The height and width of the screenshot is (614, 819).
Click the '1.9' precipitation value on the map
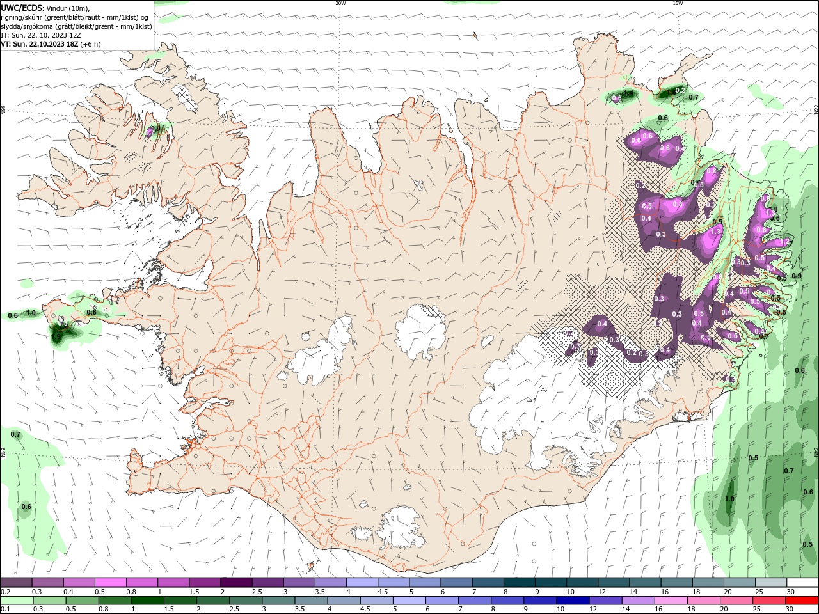pyautogui.click(x=56, y=337)
